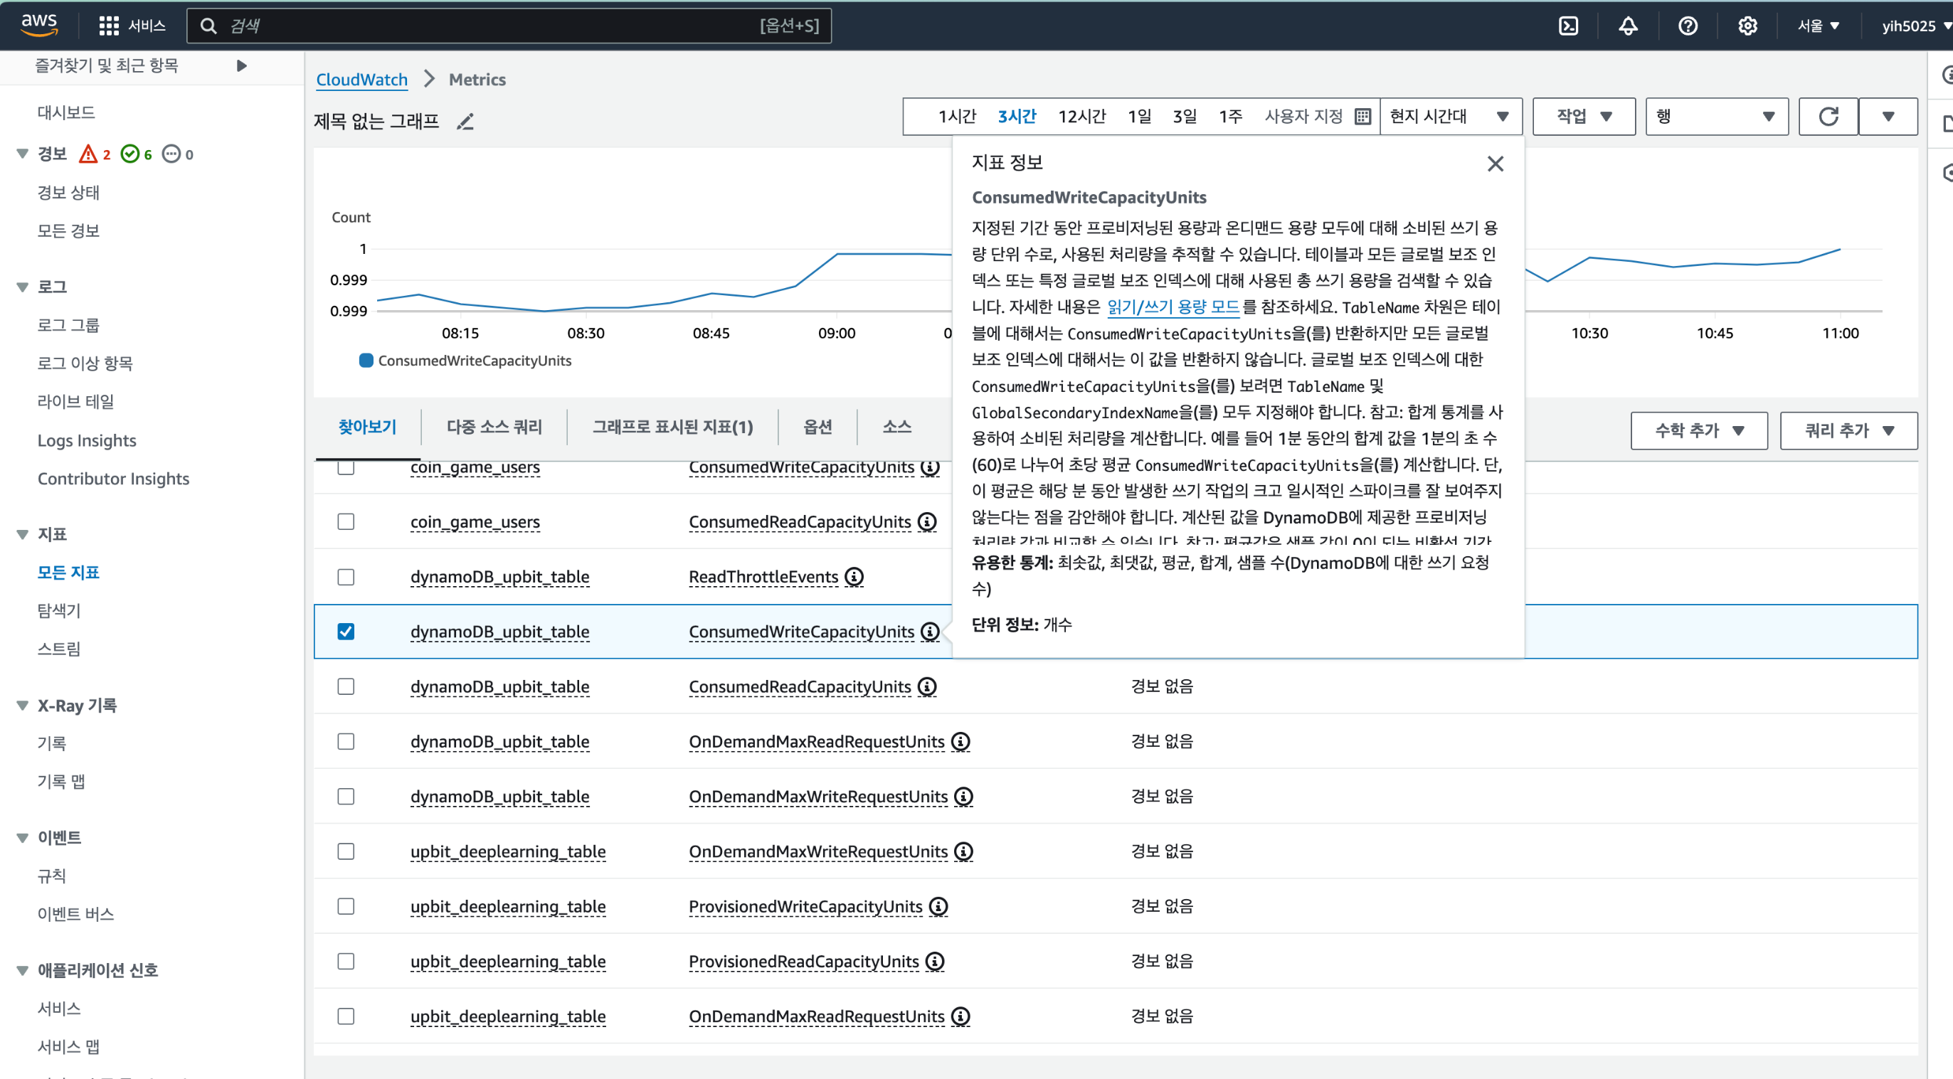1953x1079 pixels.
Task: Close the 지표 정보 popup
Action: [x=1495, y=164]
